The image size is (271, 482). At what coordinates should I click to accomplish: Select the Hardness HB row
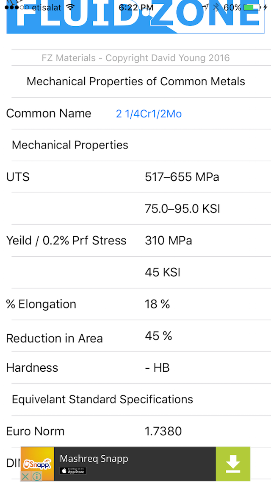coord(135,367)
